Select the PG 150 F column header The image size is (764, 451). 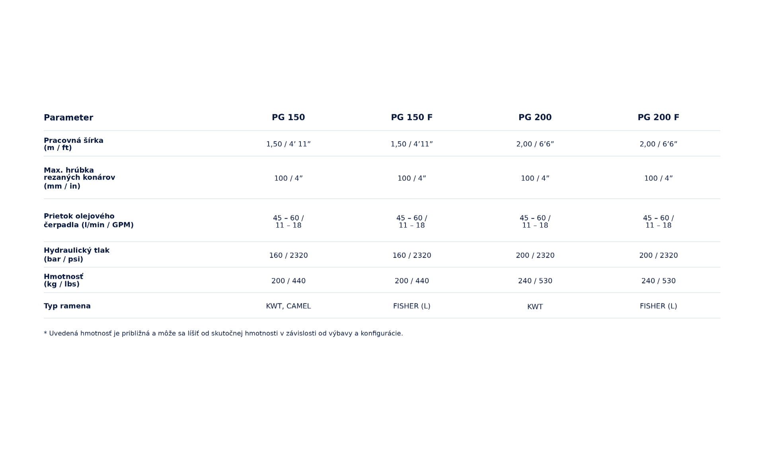412,117
